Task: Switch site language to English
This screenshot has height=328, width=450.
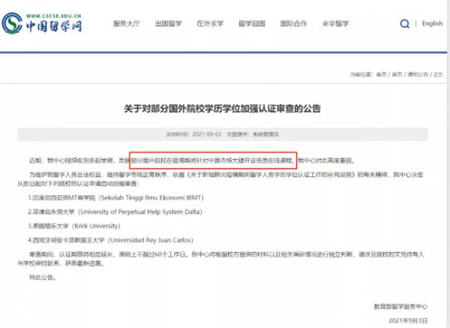Action: (x=432, y=23)
